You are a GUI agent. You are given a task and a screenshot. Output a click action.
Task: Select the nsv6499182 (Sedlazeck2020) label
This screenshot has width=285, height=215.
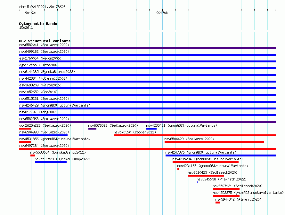pyautogui.click(x=44, y=52)
